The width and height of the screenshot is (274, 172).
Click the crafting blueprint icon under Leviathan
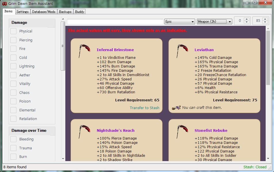tap(176, 108)
